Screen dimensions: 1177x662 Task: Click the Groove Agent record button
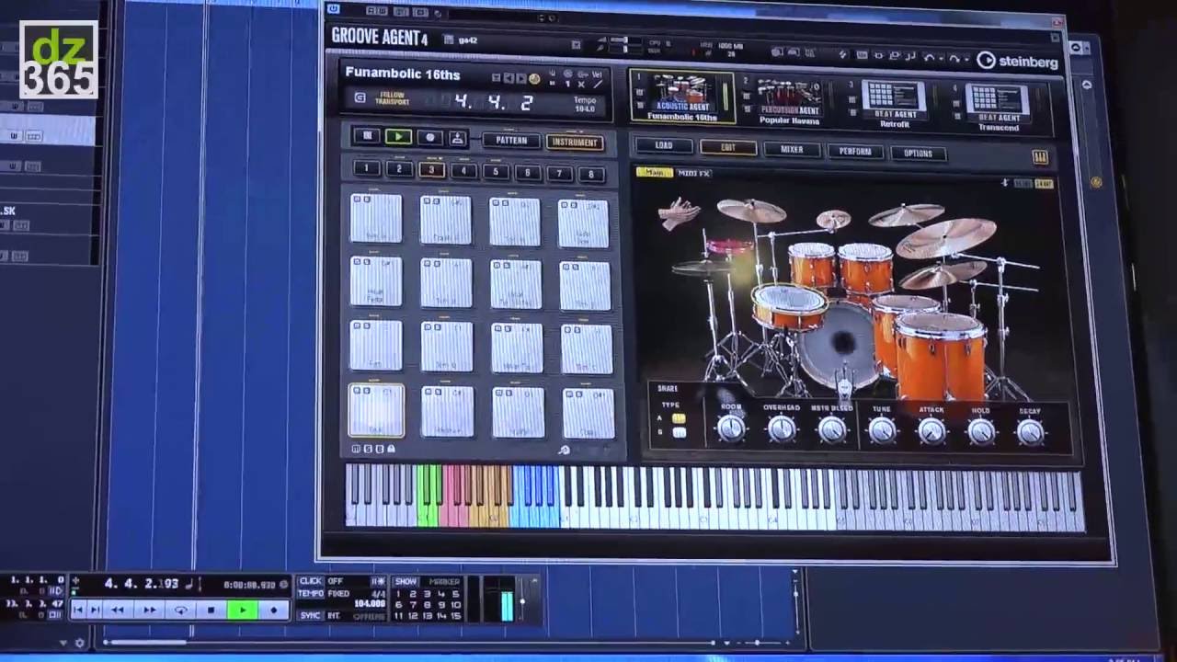pyautogui.click(x=429, y=137)
